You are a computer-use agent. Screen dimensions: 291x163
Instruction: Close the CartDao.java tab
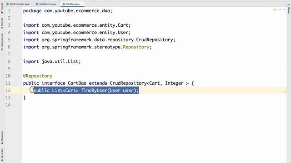82,4
